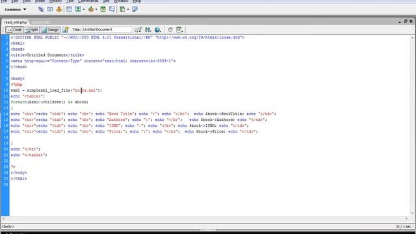
Task: Open the File Management menu
Action: tap(148, 30)
